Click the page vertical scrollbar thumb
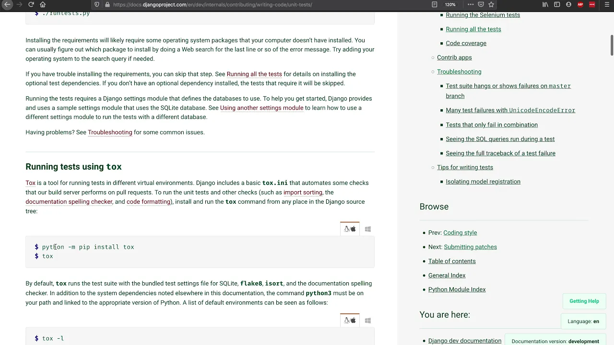The image size is (614, 345). tap(612, 46)
